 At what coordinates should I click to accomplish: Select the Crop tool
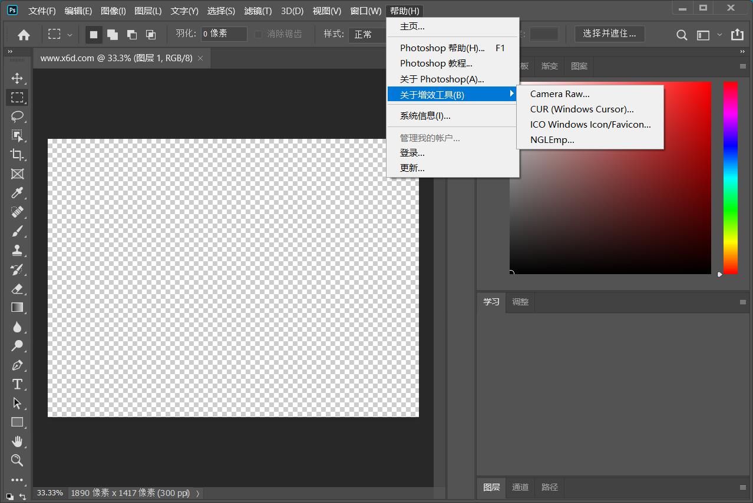tap(17, 155)
